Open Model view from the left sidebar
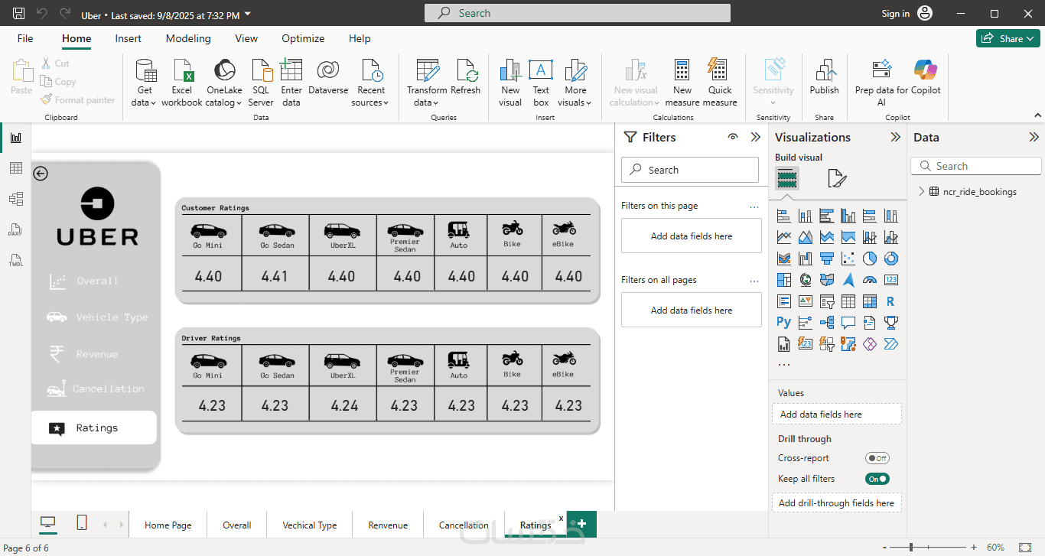1045x556 pixels. pos(15,199)
